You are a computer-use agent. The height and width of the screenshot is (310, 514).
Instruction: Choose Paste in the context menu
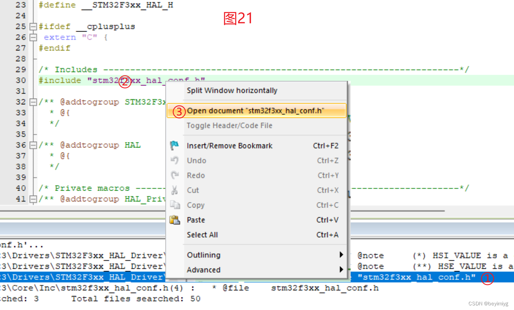pyautogui.click(x=196, y=220)
